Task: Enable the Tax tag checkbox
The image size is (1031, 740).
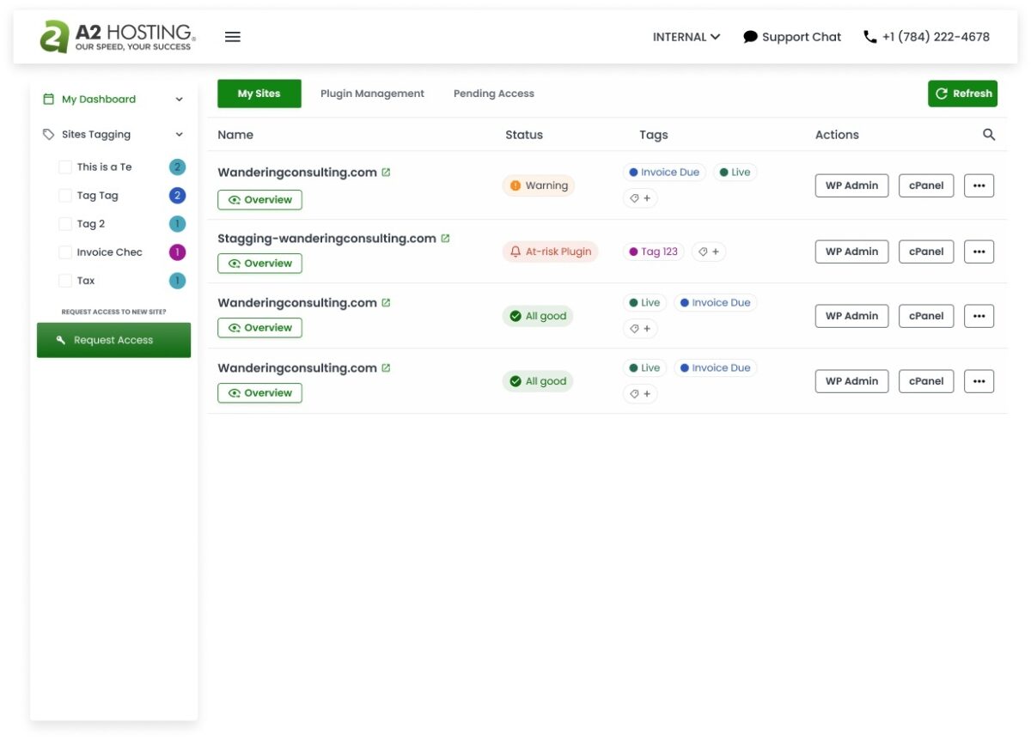Action: point(65,280)
